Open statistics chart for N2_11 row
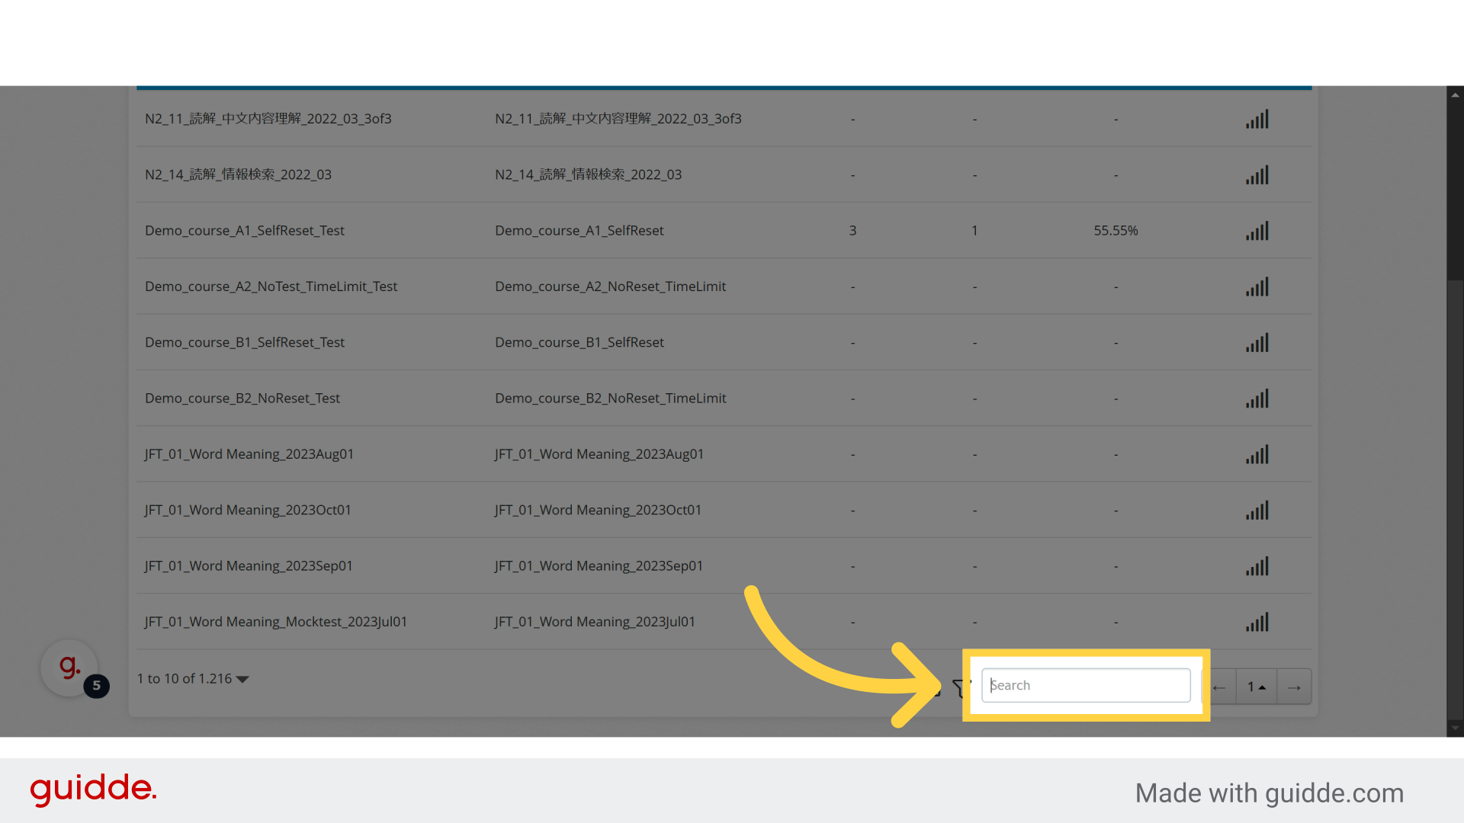This screenshot has width=1464, height=823. tap(1257, 120)
